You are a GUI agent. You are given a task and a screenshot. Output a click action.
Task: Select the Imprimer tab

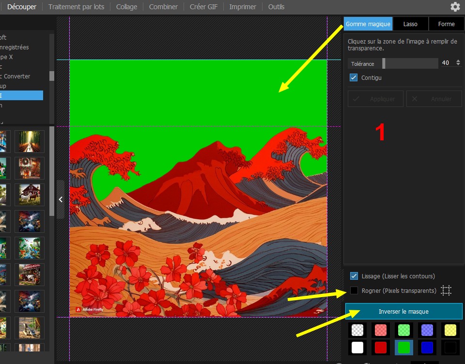click(x=243, y=7)
